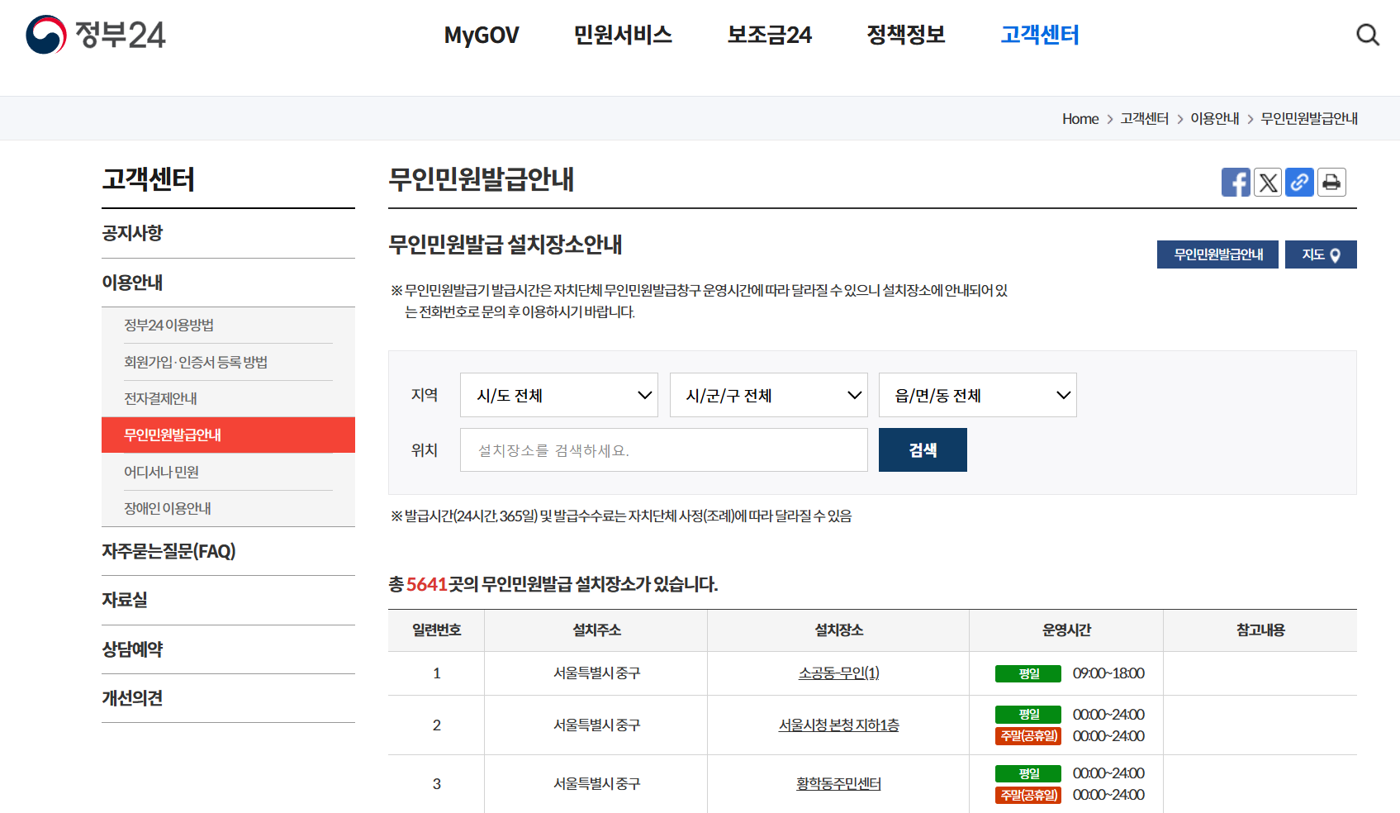Focus the 설치장소 search input field
Image resolution: width=1400 pixels, height=813 pixels.
click(664, 450)
